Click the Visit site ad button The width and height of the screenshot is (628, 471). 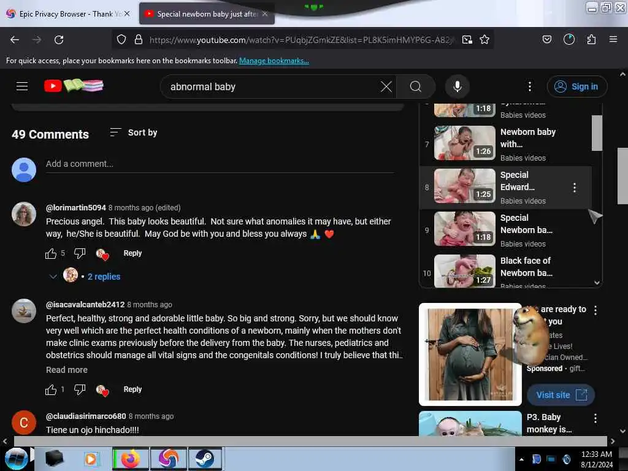pyautogui.click(x=561, y=396)
